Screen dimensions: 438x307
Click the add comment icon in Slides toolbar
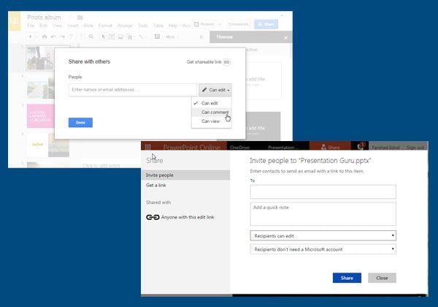tap(157, 37)
